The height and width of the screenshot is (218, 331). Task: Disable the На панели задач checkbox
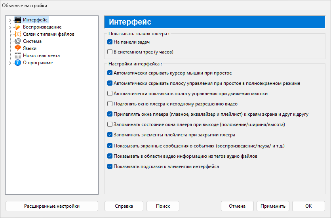pyautogui.click(x=110, y=42)
